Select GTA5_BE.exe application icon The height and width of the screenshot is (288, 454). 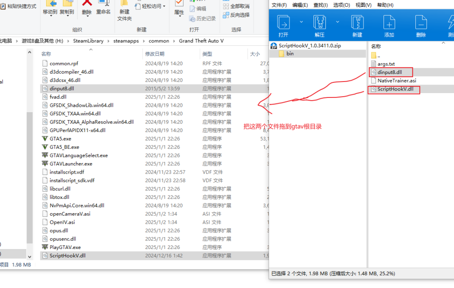tap(45, 147)
